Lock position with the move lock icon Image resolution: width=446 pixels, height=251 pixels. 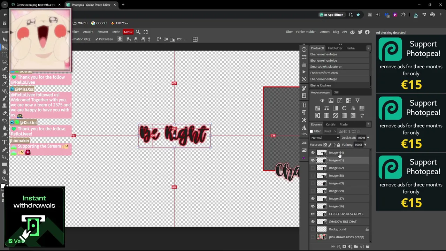coord(334,145)
